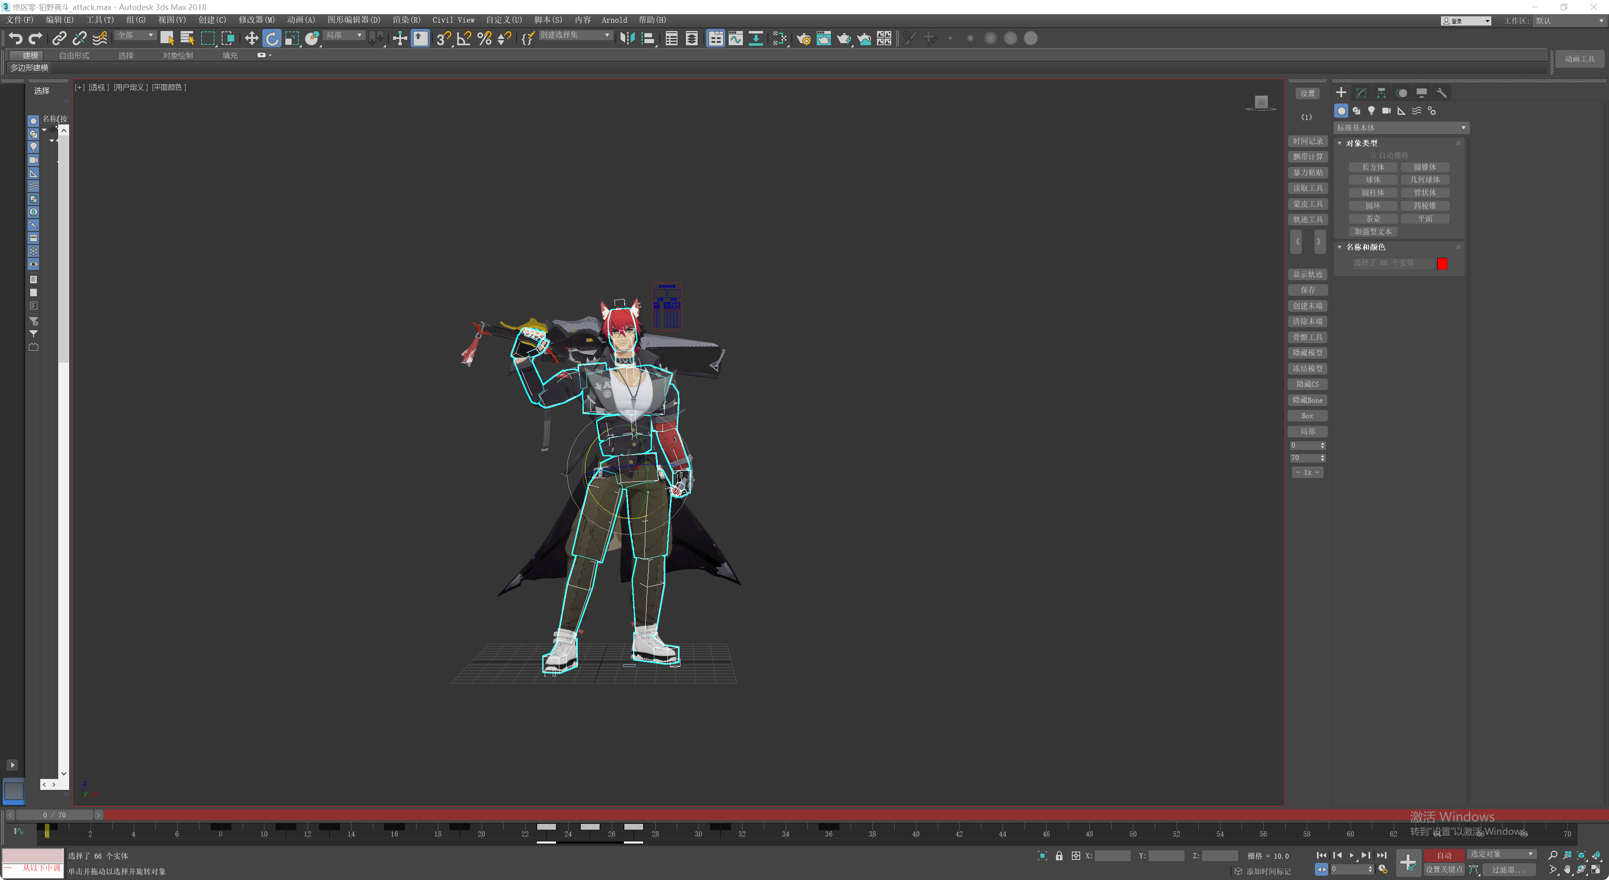Open the Curve Editor icon
Viewport: 1609px width, 880px height.
click(736, 39)
